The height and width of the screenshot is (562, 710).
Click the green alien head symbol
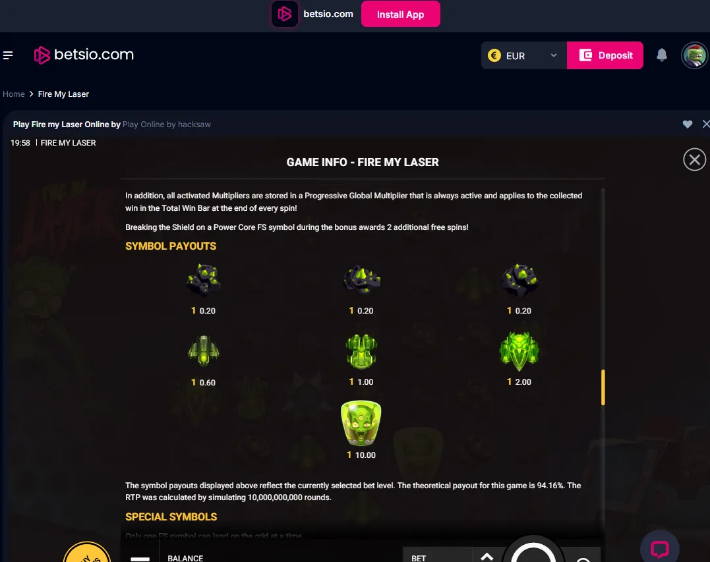(x=361, y=423)
